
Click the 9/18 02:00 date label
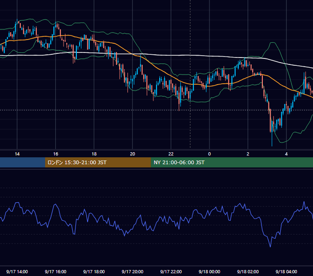248,271
